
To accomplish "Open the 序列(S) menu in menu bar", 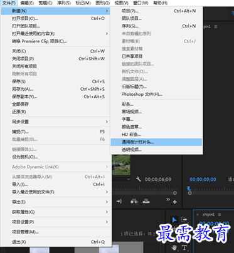I will pyautogui.click(x=64, y=3).
